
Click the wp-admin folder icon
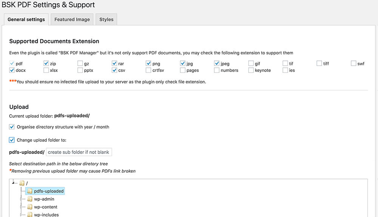click(29, 199)
